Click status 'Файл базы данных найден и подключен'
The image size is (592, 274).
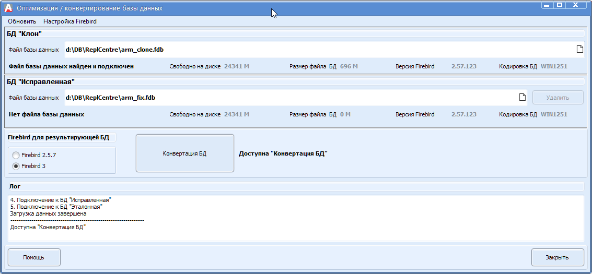(71, 66)
